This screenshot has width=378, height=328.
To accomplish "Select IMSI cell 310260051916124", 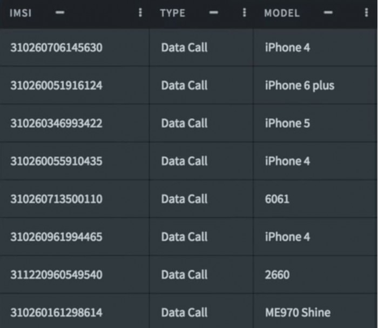I will 56,85.
